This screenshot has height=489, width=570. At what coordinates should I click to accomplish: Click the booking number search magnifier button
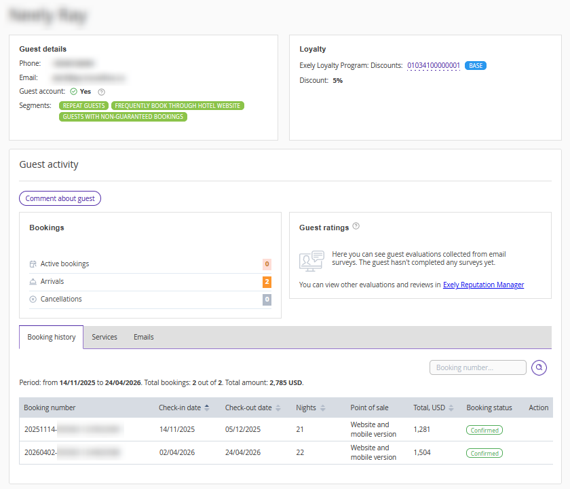539,367
